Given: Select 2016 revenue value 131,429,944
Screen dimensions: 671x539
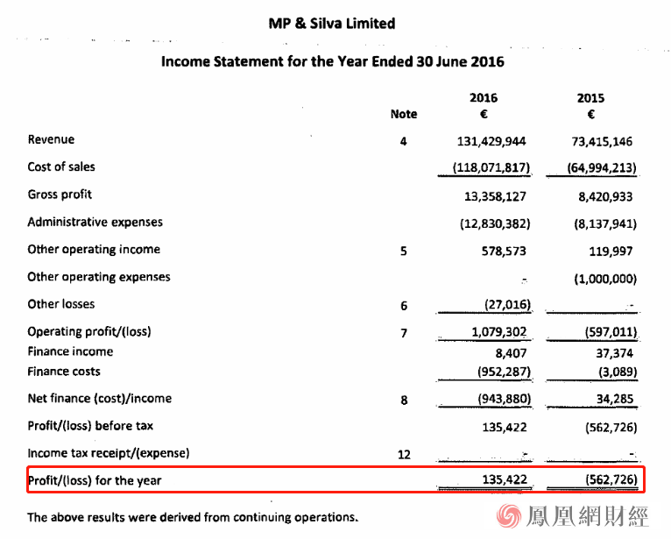Looking at the screenshot, I should [x=491, y=141].
